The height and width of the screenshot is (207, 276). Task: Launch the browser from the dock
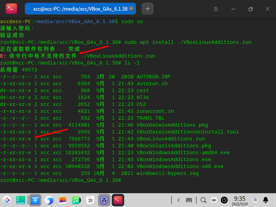[x=49, y=200]
